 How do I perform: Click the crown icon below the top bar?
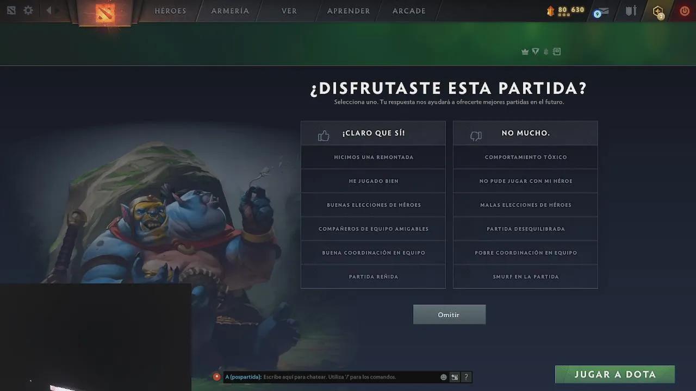tap(525, 52)
